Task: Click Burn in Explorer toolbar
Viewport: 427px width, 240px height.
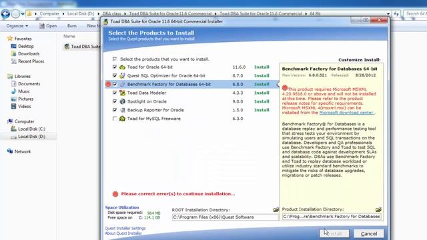Action: click(72, 26)
